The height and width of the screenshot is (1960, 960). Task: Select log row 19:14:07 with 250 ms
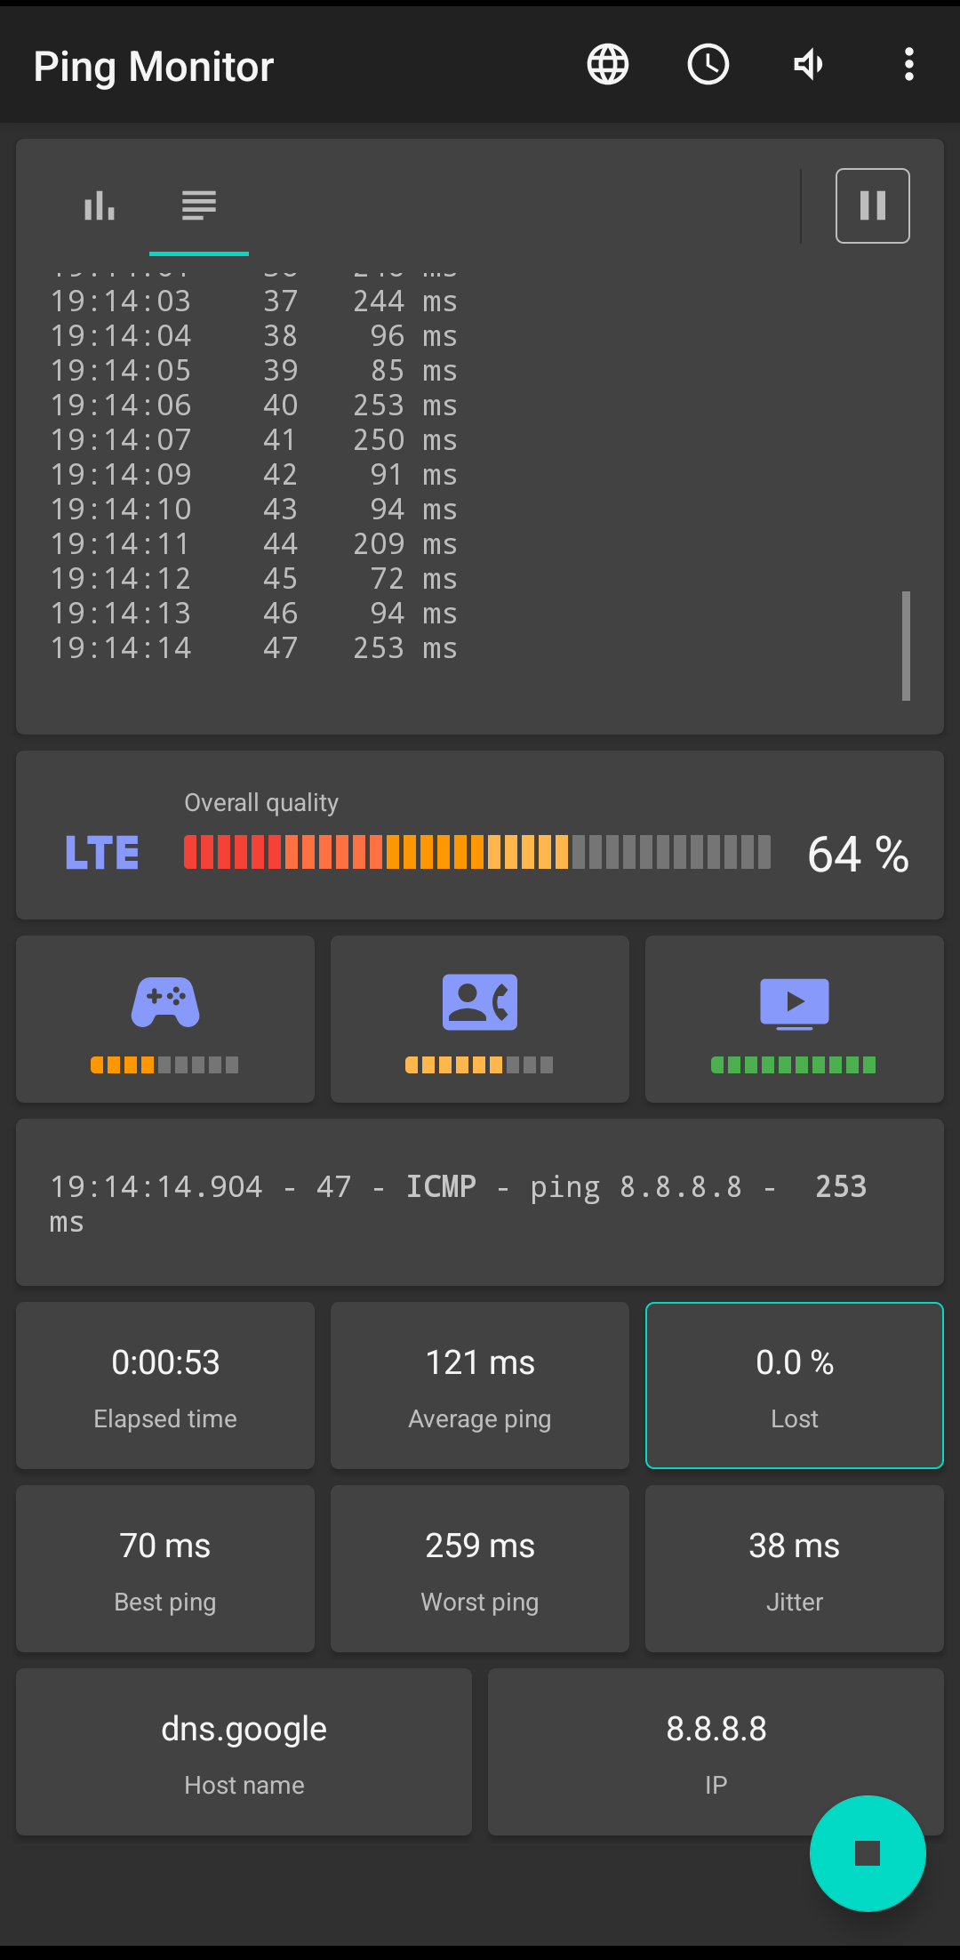click(x=253, y=440)
